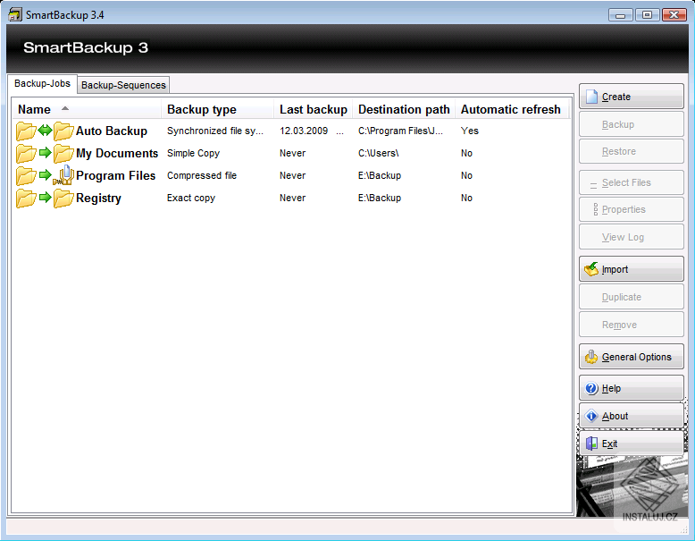Click the About info icon

click(591, 416)
